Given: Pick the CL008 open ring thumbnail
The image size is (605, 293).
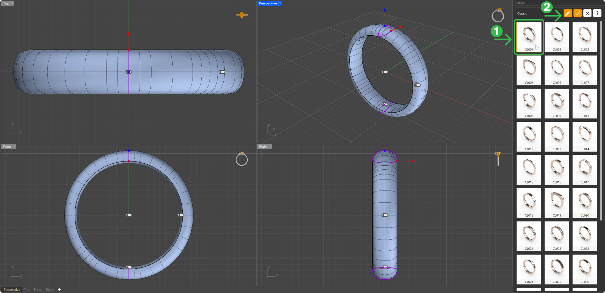Looking at the screenshot, I should [x=529, y=103].
